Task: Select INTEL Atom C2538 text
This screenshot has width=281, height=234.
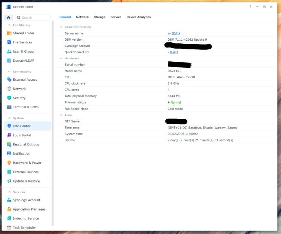Action: click(181, 77)
